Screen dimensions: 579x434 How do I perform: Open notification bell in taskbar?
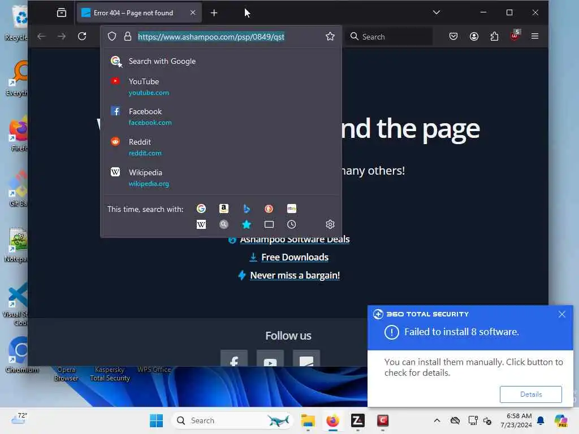click(541, 420)
